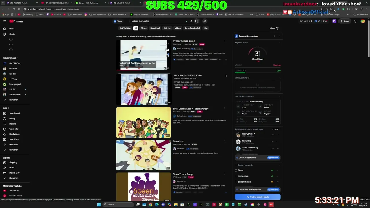Open options menu for 6TEEN THEME SONG video
This screenshot has height=208, width=370.
(x=225, y=41)
